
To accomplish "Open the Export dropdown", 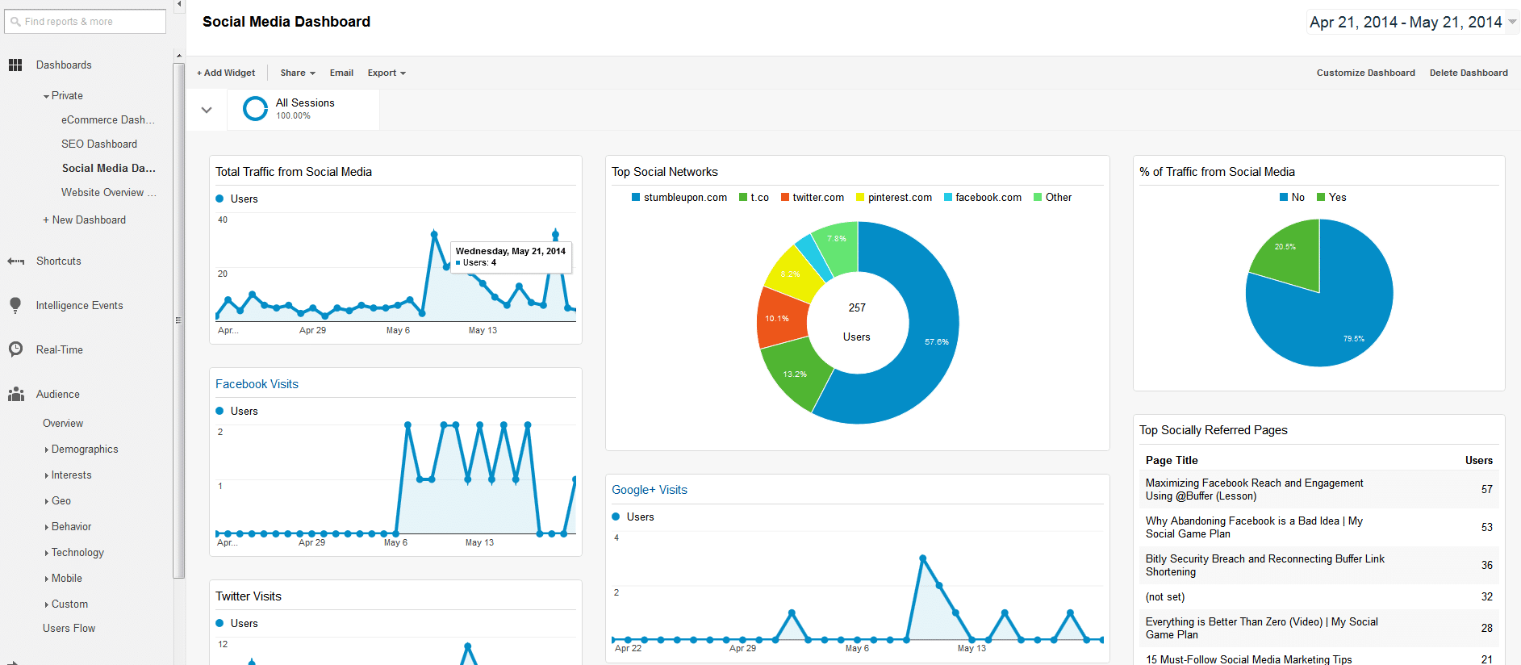I will tap(387, 73).
